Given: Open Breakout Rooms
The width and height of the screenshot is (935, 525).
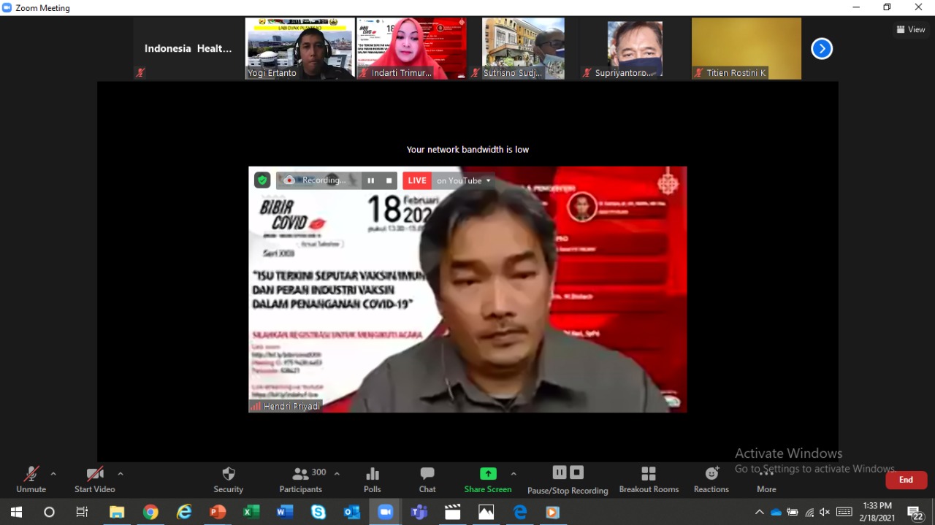Looking at the screenshot, I should point(649,480).
